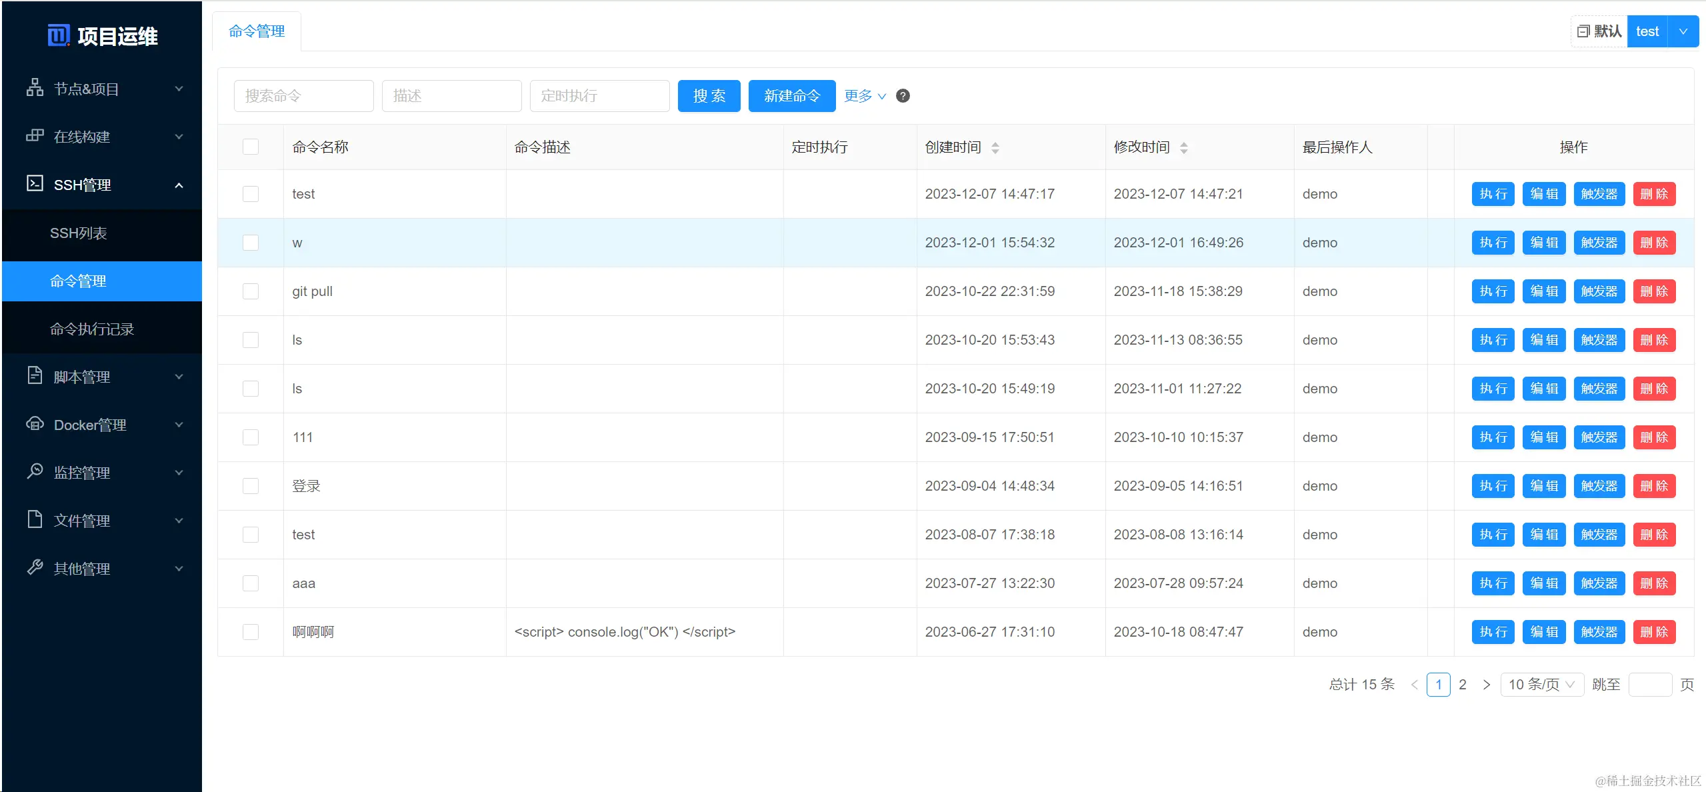
Task: Execute the 登录 command
Action: 1493,486
